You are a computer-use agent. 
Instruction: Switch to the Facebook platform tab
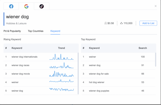(x=11, y=6)
